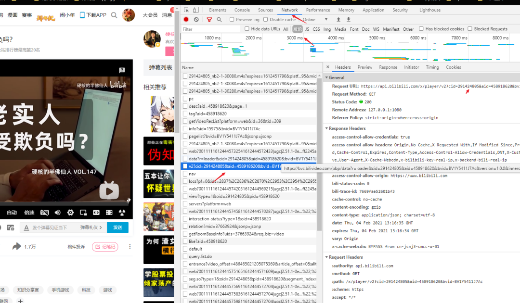The height and width of the screenshot is (303, 520).
Task: Collapse the Response Headers section
Action: click(x=326, y=128)
